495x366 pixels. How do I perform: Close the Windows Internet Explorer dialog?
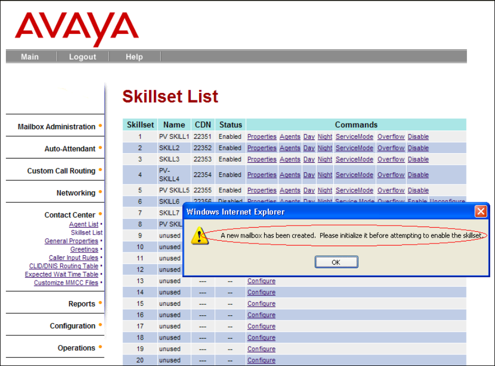[480, 212]
